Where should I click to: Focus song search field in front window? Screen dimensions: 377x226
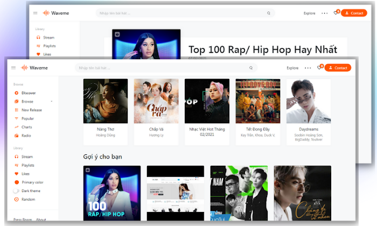coord(166,68)
